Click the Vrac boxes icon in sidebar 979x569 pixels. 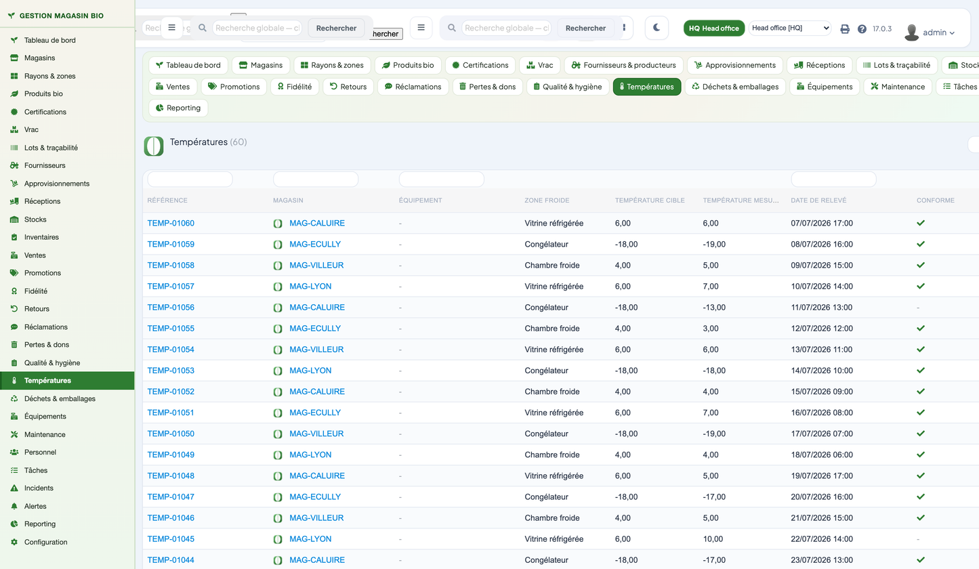[14, 129]
